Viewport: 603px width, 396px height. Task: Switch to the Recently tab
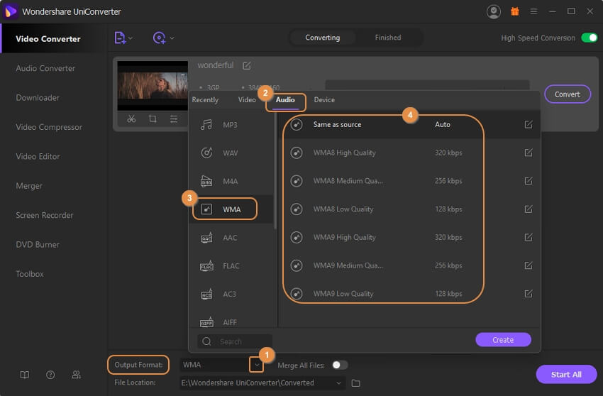pos(205,99)
